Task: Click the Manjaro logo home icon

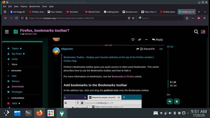Action: (x=16, y=32)
